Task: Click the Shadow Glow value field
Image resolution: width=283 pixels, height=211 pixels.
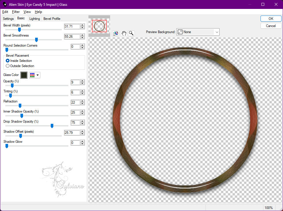Action: (75, 143)
